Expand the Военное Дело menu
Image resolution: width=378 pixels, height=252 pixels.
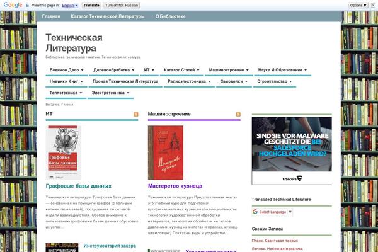tap(67, 70)
